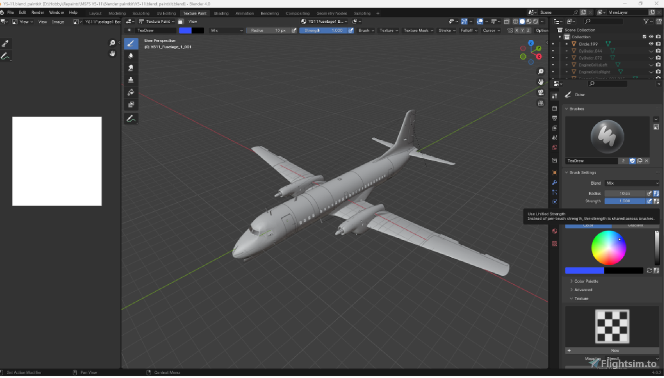Click the New button under the texture checker preview
The height and width of the screenshot is (378, 664).
tap(615, 351)
